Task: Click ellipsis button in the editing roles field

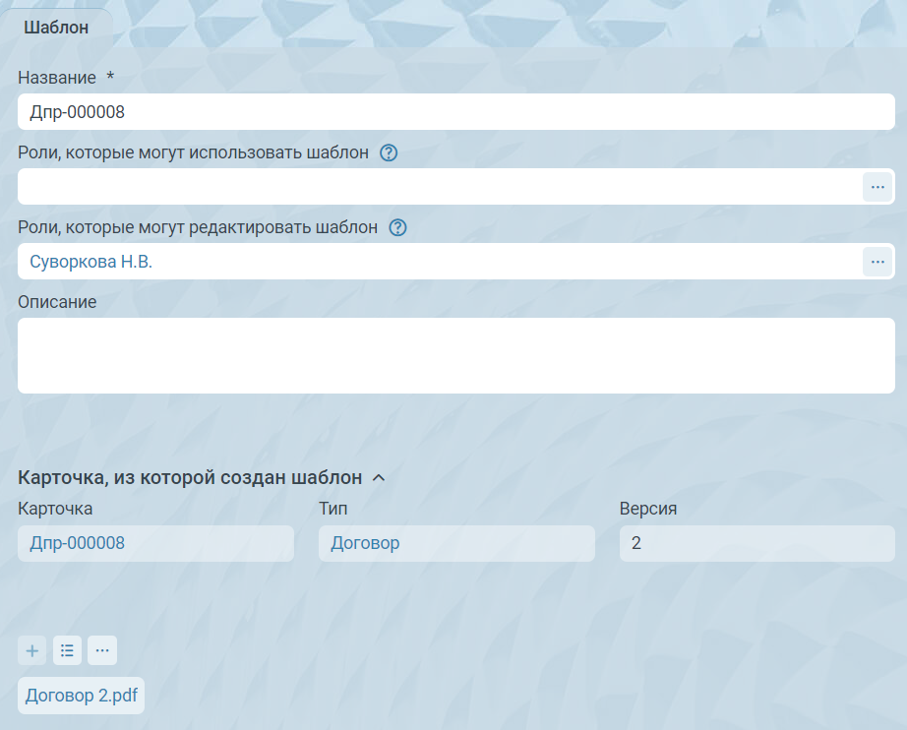Action: tap(877, 262)
